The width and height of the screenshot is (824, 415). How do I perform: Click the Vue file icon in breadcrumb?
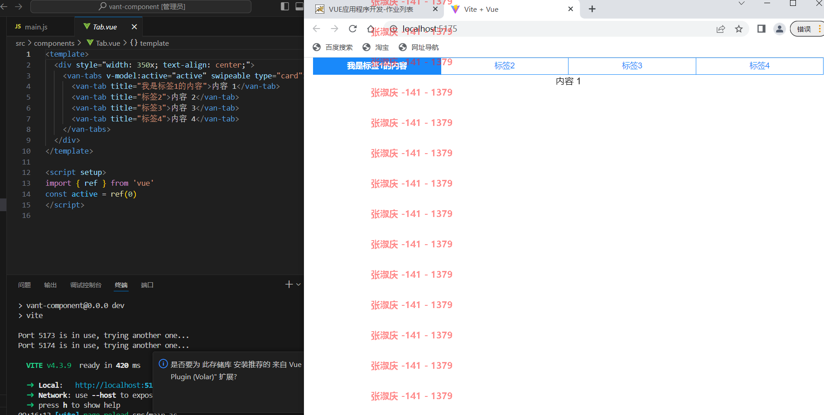[90, 43]
